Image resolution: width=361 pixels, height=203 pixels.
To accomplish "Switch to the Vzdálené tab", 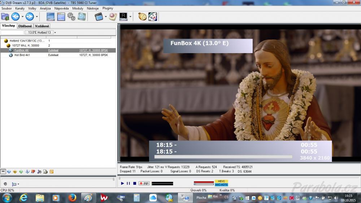I will [x=42, y=26].
